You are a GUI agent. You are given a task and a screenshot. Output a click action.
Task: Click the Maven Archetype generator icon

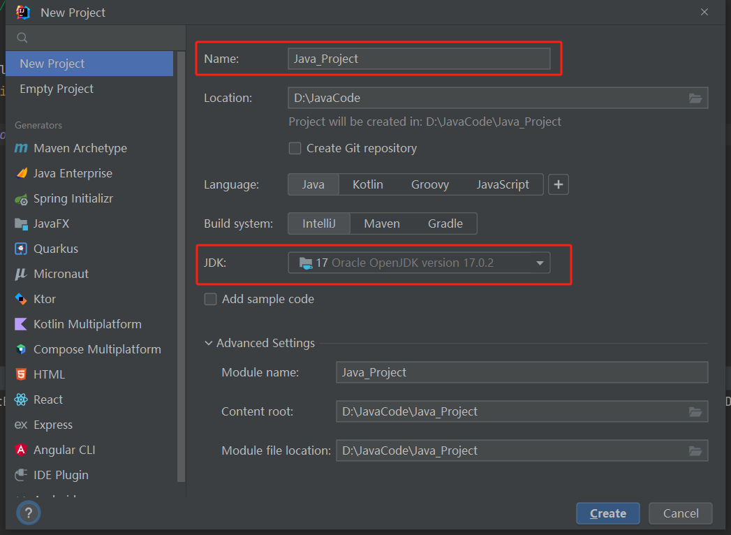[x=21, y=148]
